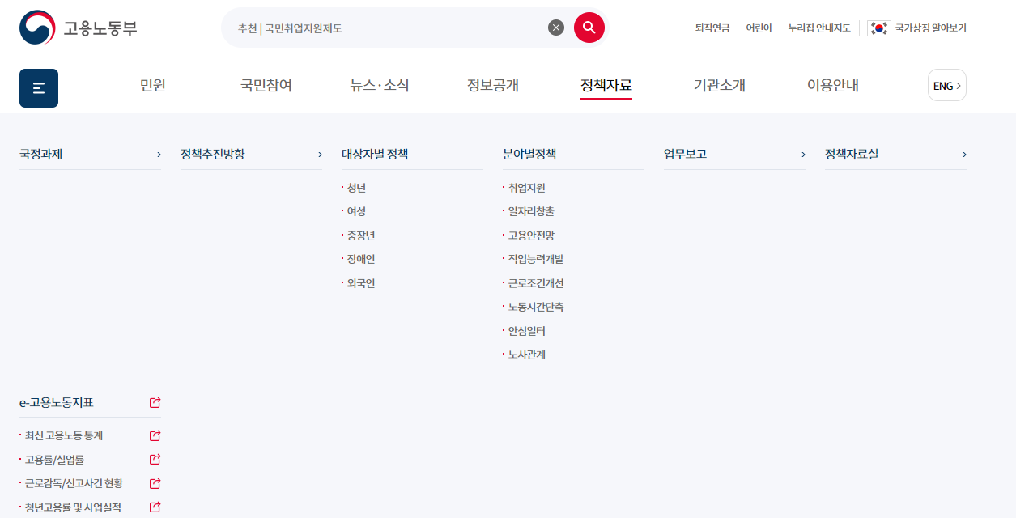
Task: Click the 퇴직연금 link
Action: coord(712,28)
